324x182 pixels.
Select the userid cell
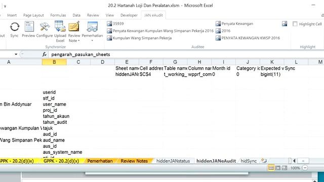(x=54, y=92)
